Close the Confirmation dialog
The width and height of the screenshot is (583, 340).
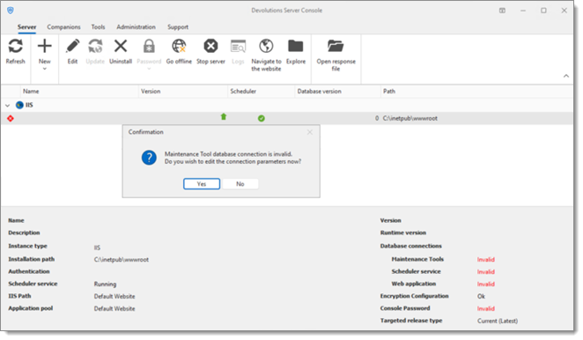point(310,132)
